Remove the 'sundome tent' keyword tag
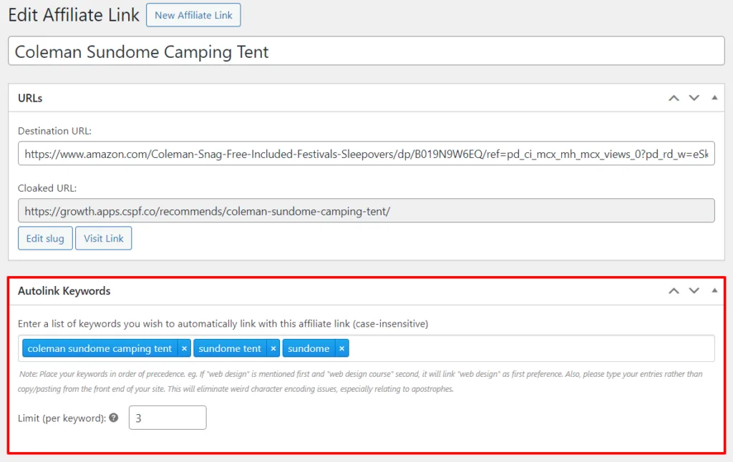 click(x=273, y=348)
